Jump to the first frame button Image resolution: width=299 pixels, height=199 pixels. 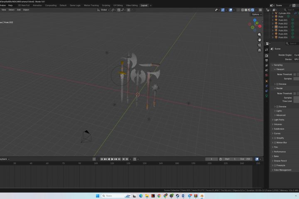[x=102, y=159]
